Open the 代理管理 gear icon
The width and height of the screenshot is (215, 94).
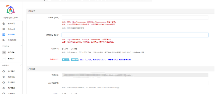click(x=4, y=93)
